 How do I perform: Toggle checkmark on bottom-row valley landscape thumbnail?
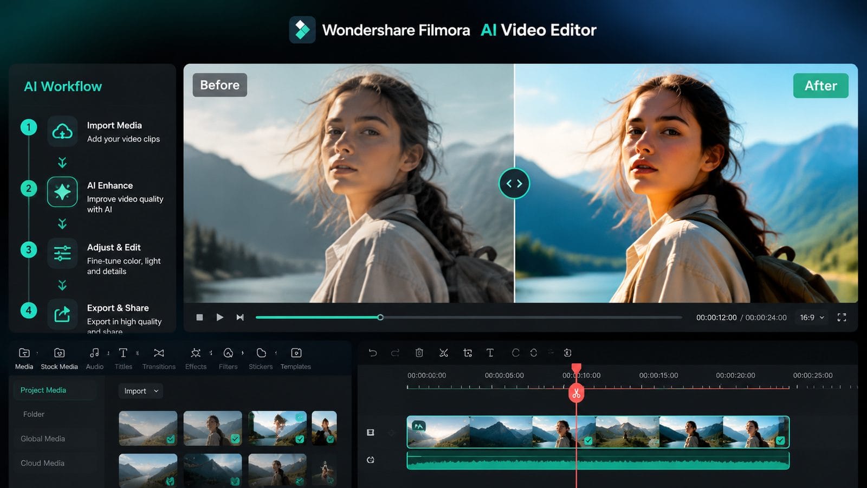[170, 481]
